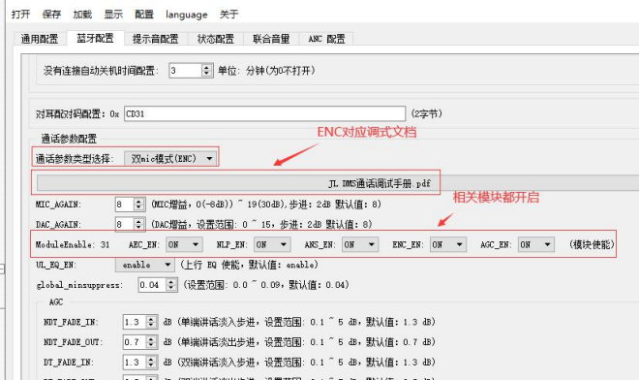Open the language menu
The height and width of the screenshot is (380, 639).
186,15
